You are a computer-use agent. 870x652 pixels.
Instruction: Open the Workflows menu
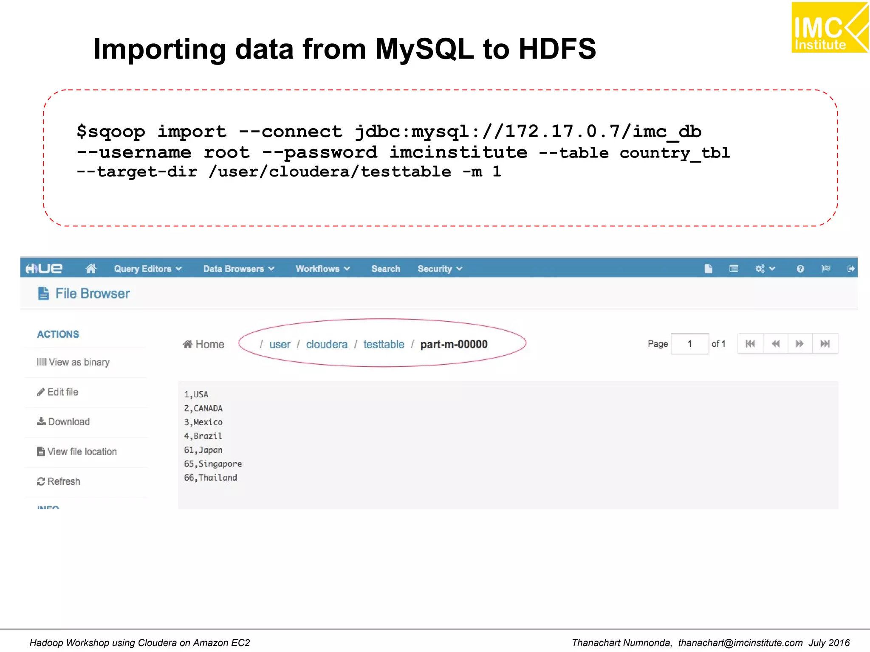coord(323,269)
